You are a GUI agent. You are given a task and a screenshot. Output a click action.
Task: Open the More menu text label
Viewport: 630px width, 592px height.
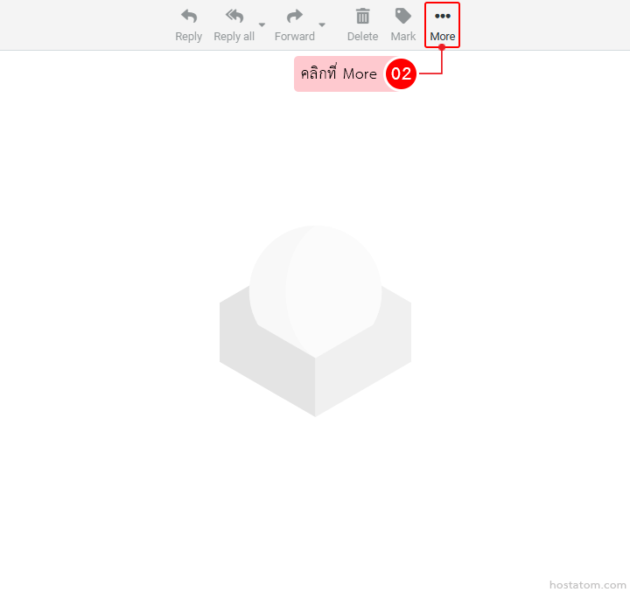pos(443,37)
